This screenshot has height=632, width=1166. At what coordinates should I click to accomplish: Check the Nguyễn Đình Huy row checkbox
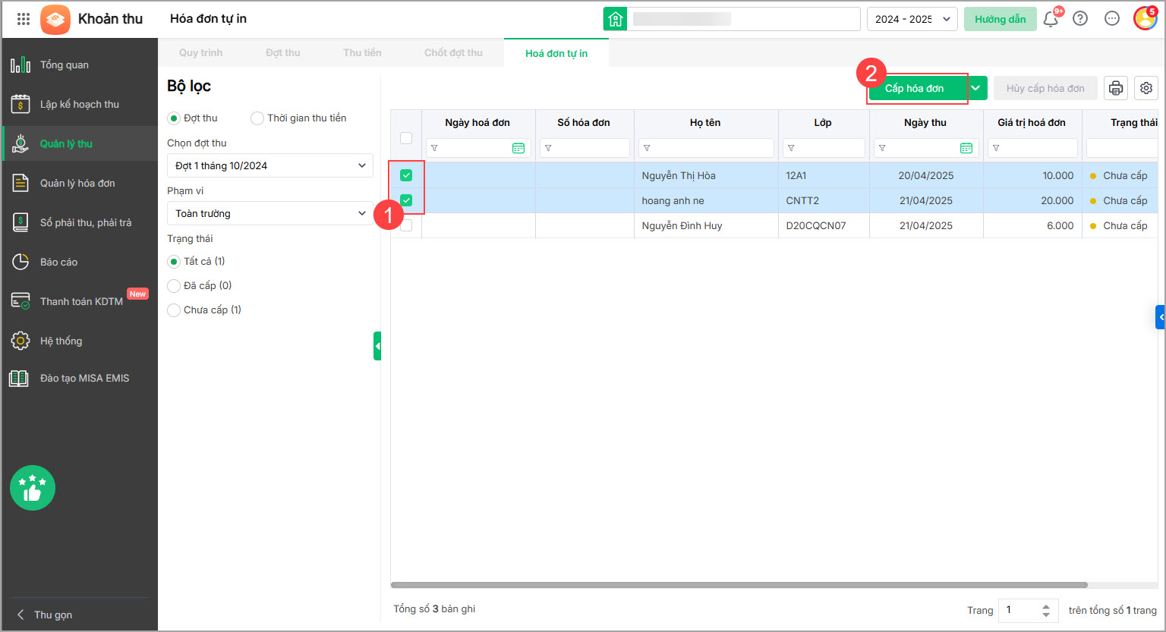pos(406,225)
